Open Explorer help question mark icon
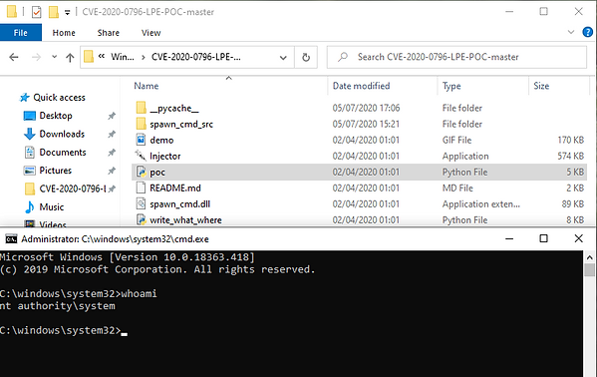The width and height of the screenshot is (597, 377). click(x=587, y=32)
